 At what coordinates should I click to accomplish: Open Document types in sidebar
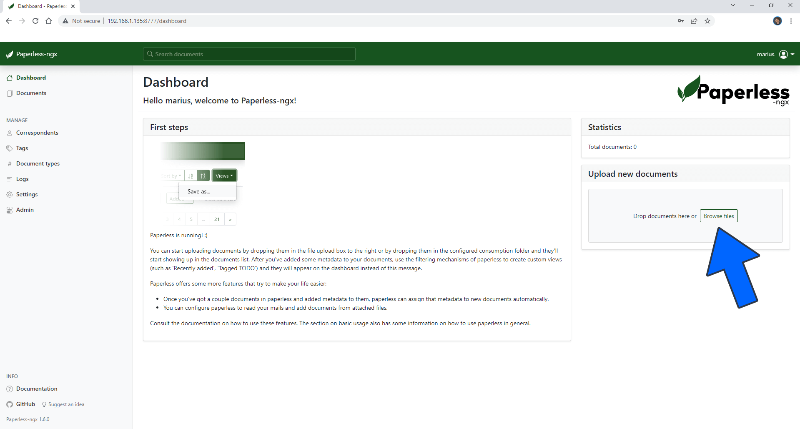[38, 163]
